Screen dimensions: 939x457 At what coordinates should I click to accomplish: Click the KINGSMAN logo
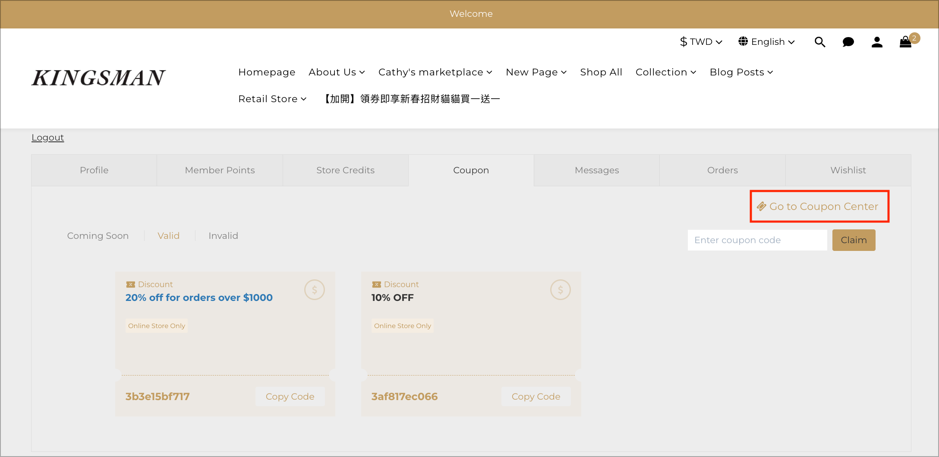click(x=98, y=78)
